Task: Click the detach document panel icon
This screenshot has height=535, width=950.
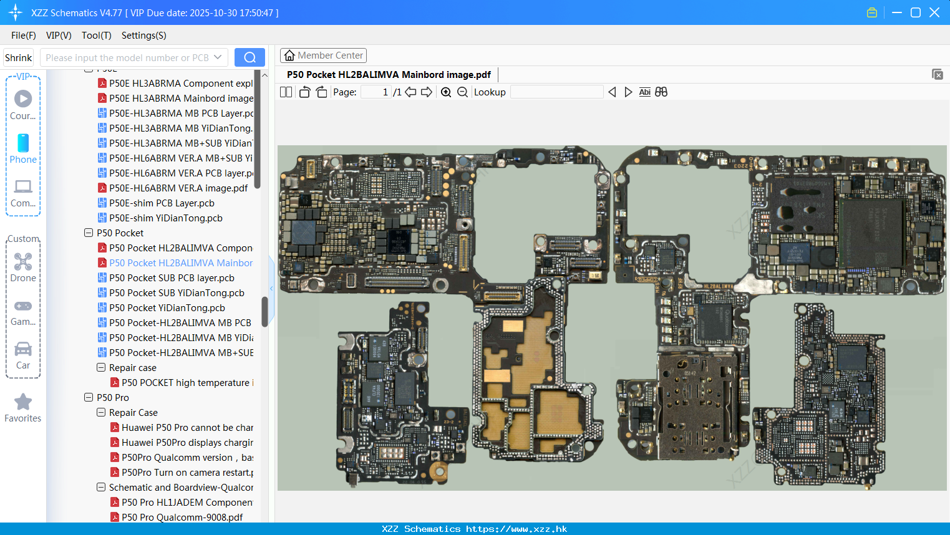Action: [938, 74]
